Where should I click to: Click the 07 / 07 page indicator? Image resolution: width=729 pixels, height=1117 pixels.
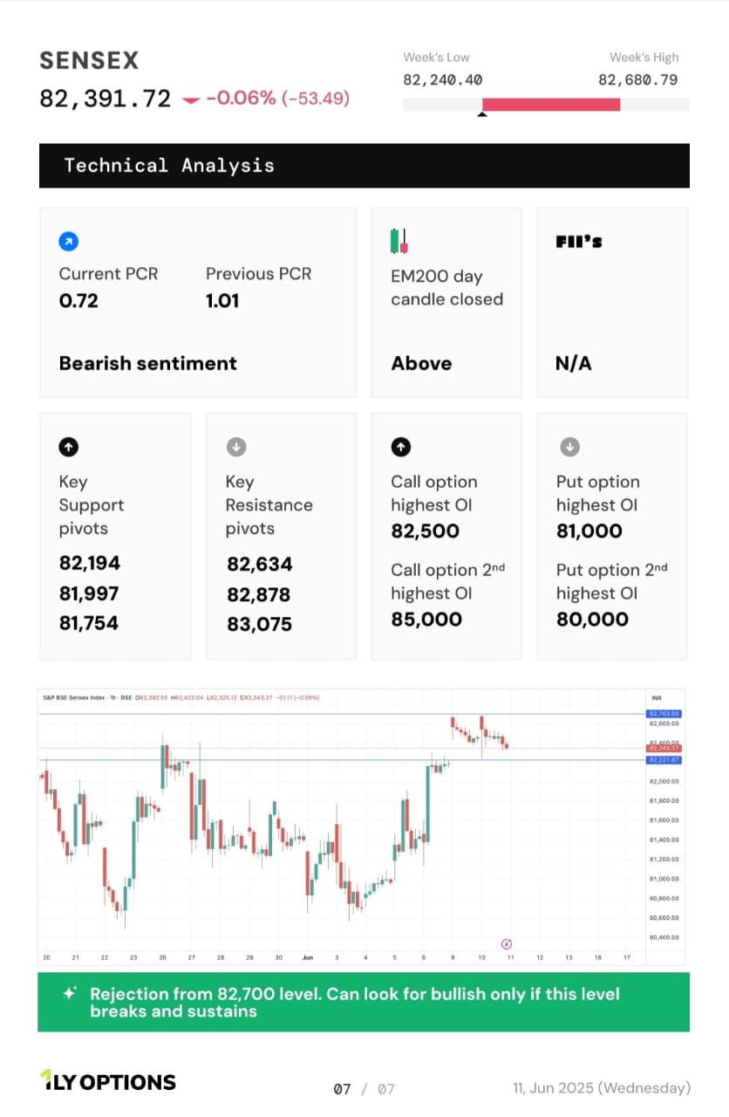click(x=364, y=1089)
